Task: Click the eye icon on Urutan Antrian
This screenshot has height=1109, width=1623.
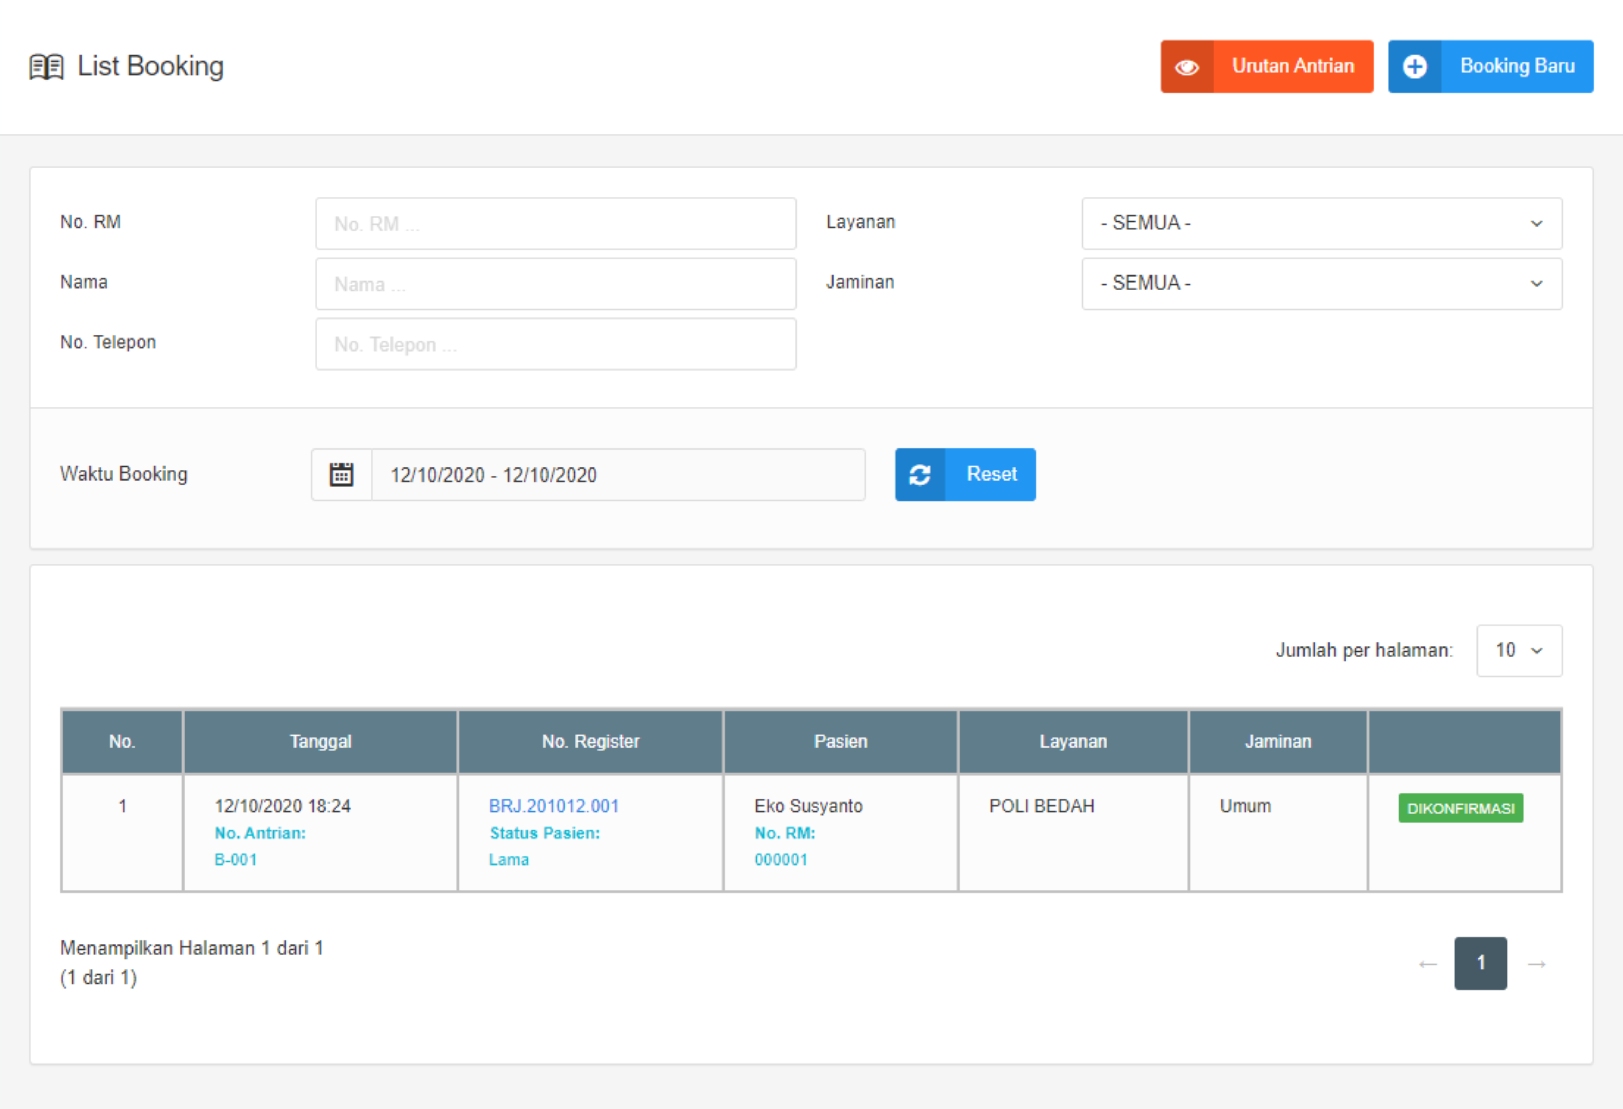Action: [x=1187, y=67]
